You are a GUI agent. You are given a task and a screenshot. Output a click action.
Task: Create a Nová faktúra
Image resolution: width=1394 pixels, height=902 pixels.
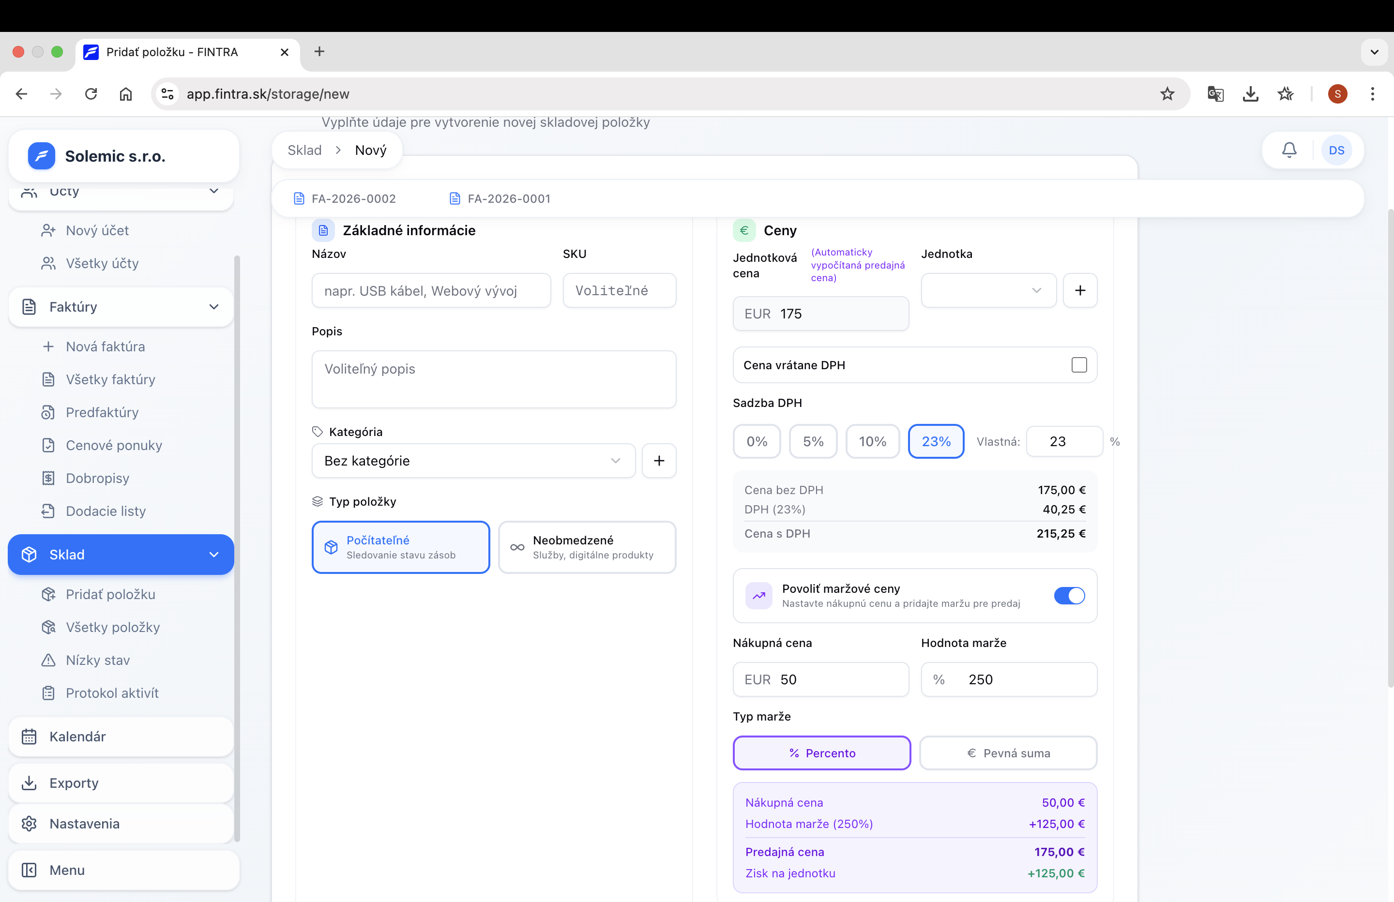[105, 346]
